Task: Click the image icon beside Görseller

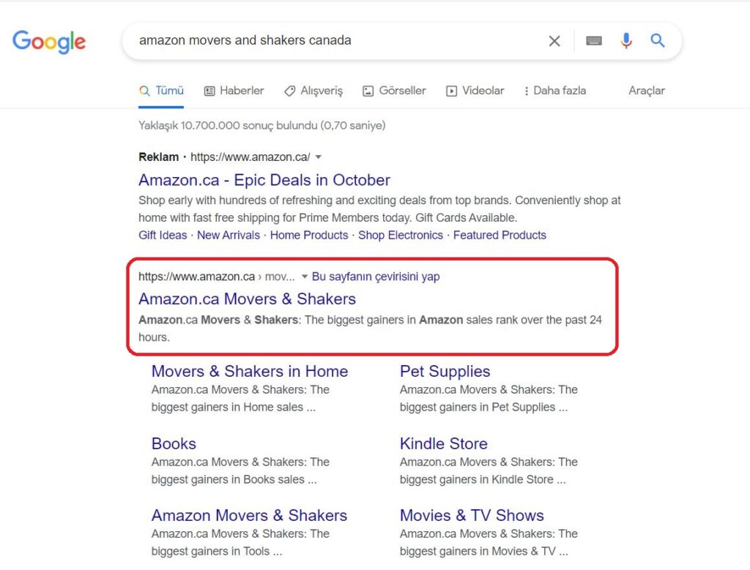Action: tap(368, 91)
